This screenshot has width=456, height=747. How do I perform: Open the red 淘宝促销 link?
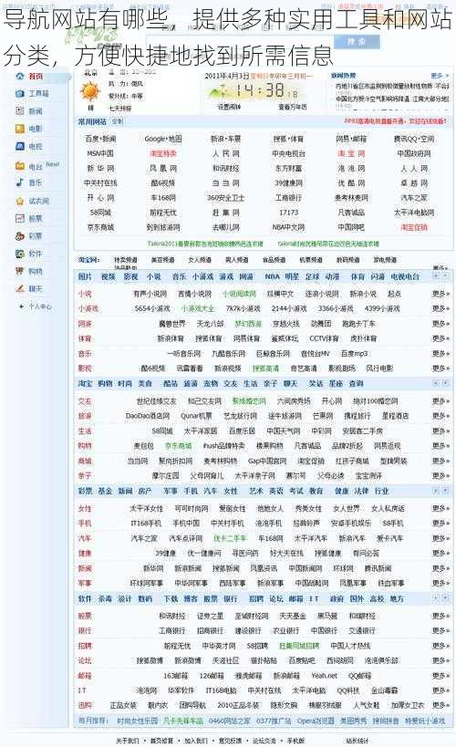414,227
